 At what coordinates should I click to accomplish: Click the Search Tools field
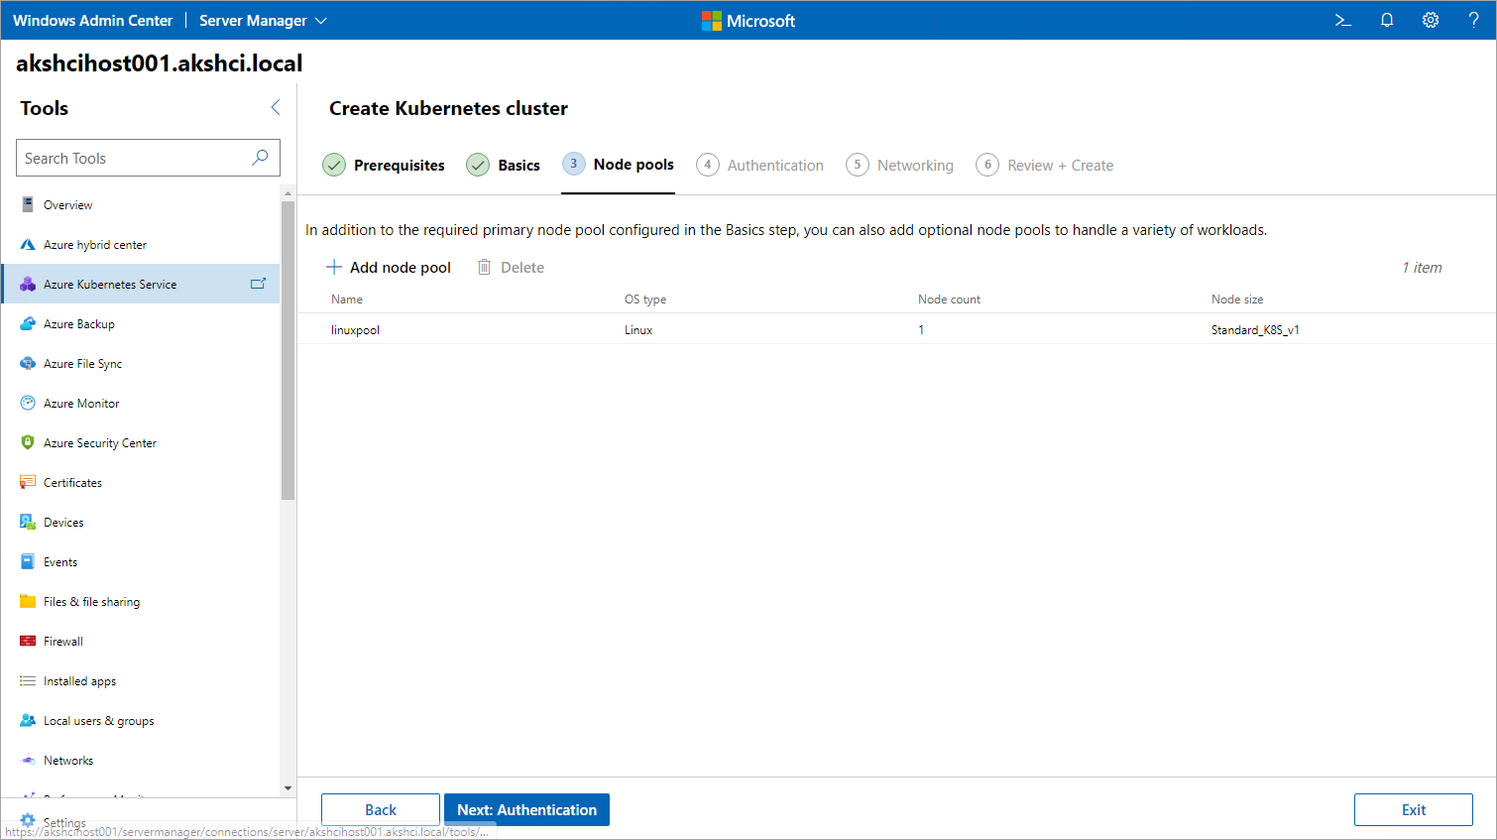(148, 158)
